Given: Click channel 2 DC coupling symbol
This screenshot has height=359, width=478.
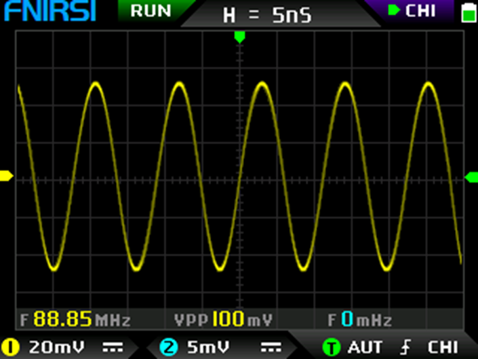Looking at the screenshot, I should (x=271, y=347).
